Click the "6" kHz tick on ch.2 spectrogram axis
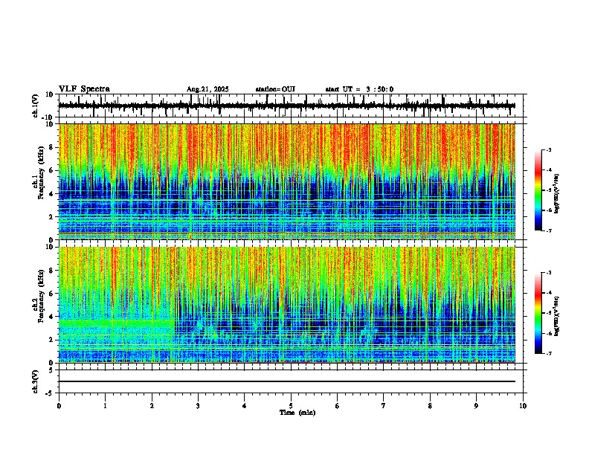 coord(52,293)
